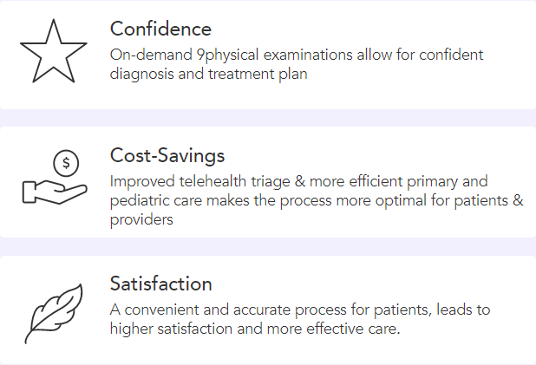The height and width of the screenshot is (365, 536).
Task: Click the word 'providers' in Cost-Savings description
Action: coord(142,219)
